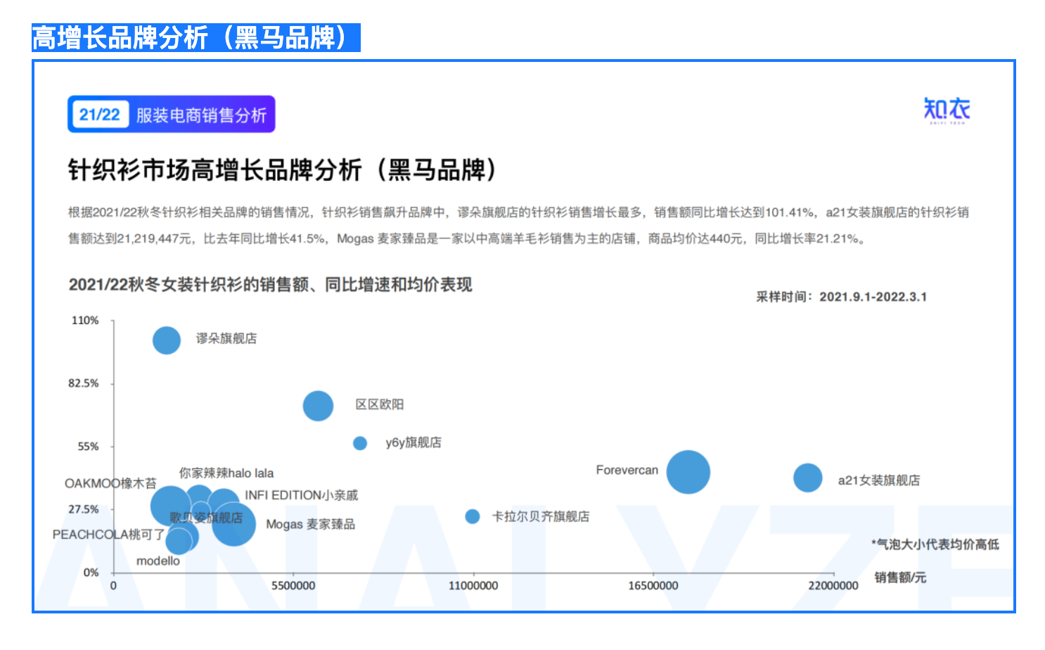This screenshot has height=650, width=1045.
Task: Select the heading 高增长品牌分析（黑马品牌）
Action: 195,37
